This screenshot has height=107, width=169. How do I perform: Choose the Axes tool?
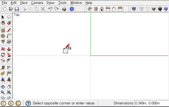3,79
